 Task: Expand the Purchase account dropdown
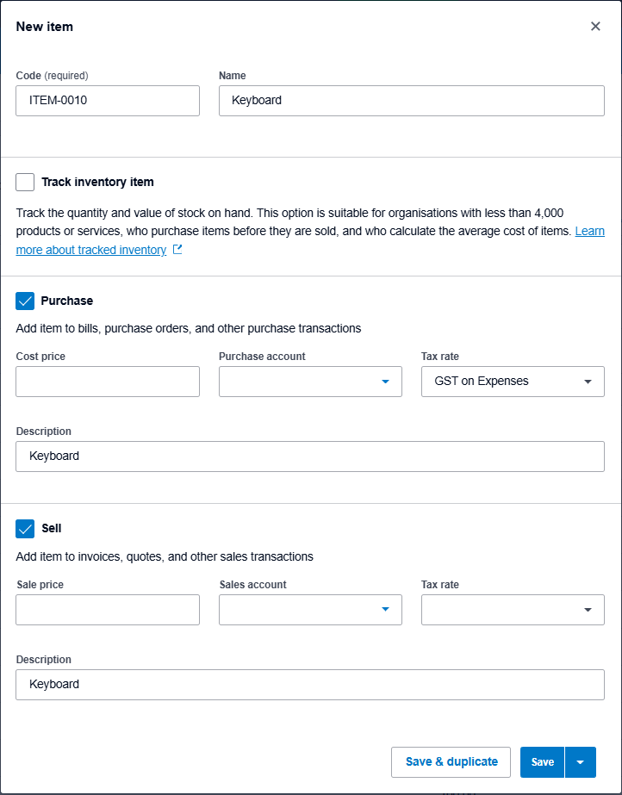click(310, 382)
